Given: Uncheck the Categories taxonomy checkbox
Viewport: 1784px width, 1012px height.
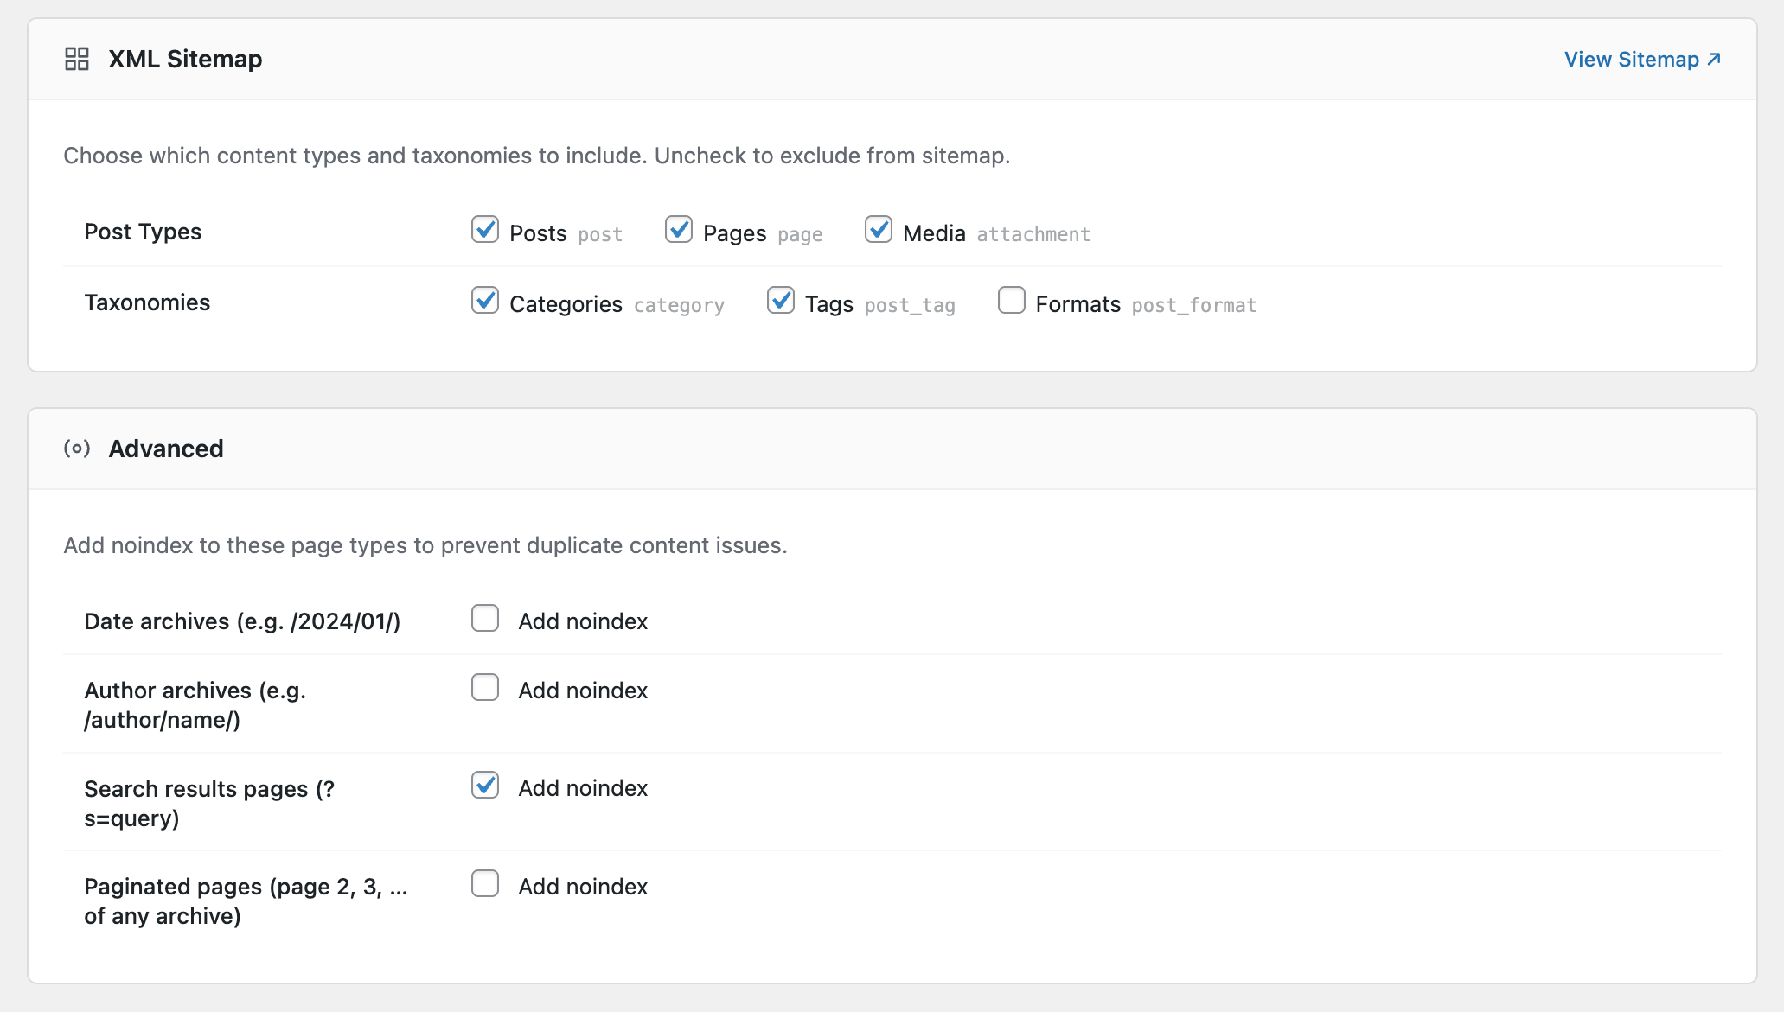Looking at the screenshot, I should pos(485,301).
